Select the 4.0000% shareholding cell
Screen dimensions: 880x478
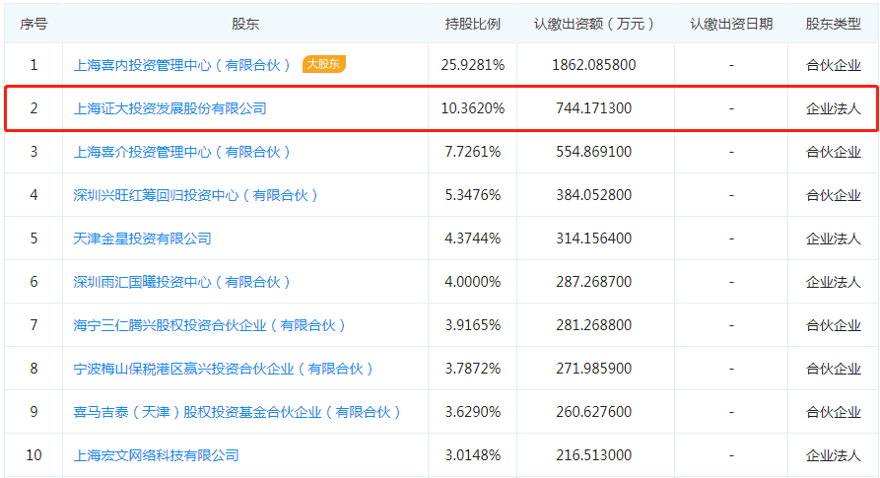[x=473, y=282]
